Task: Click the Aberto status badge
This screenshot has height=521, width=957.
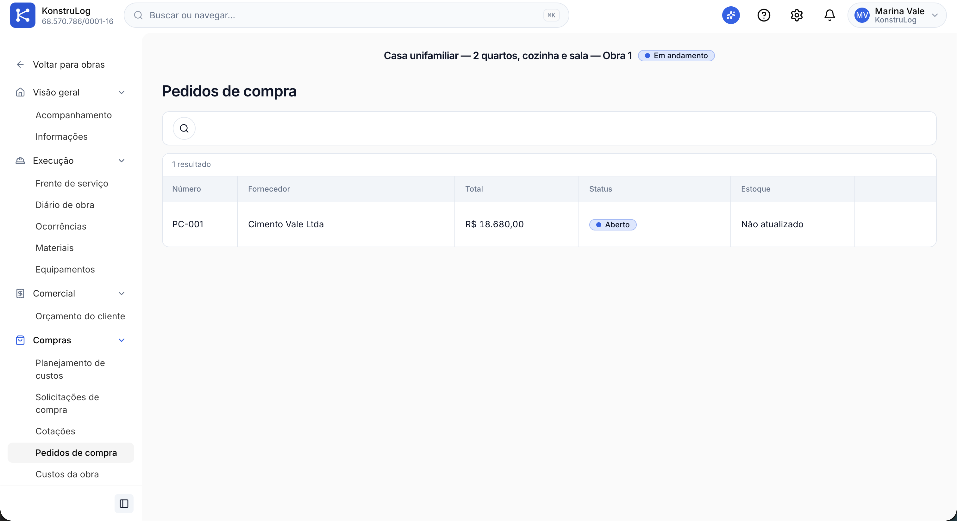Action: 613,224
